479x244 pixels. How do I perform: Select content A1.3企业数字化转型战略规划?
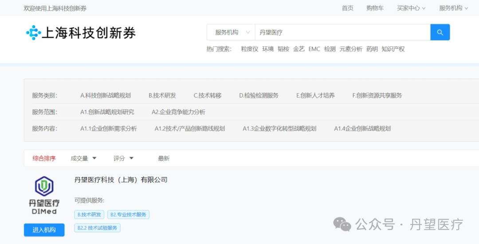tap(279, 129)
